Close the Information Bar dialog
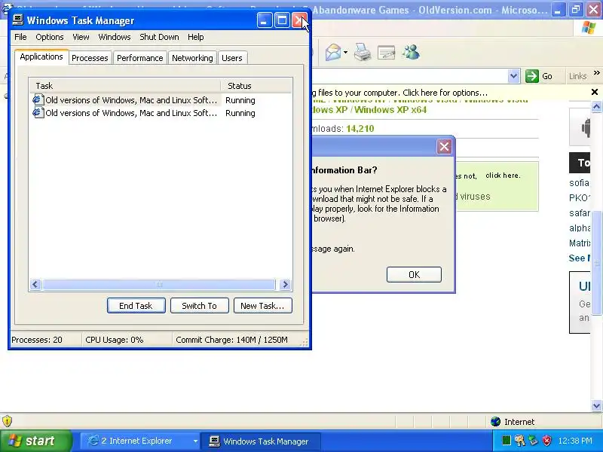The height and width of the screenshot is (452, 603). [444, 146]
